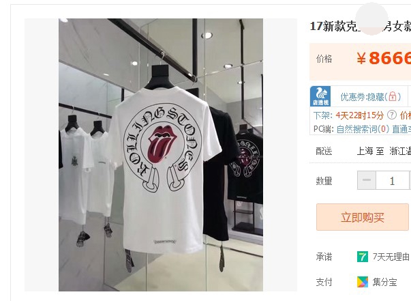
Task: Click the lock icon next to 优惠券隐藏
Action: pos(392,96)
